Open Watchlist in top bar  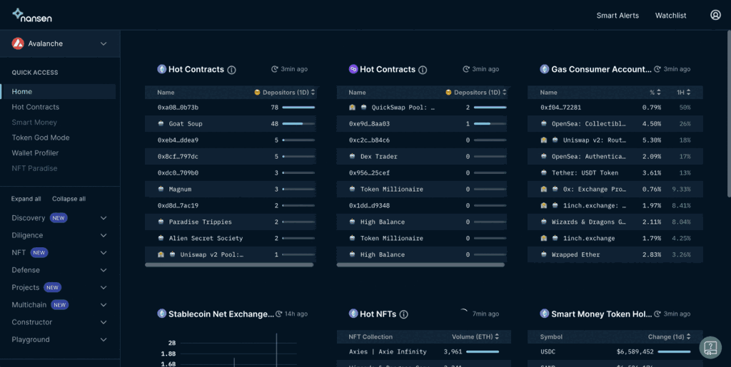670,16
